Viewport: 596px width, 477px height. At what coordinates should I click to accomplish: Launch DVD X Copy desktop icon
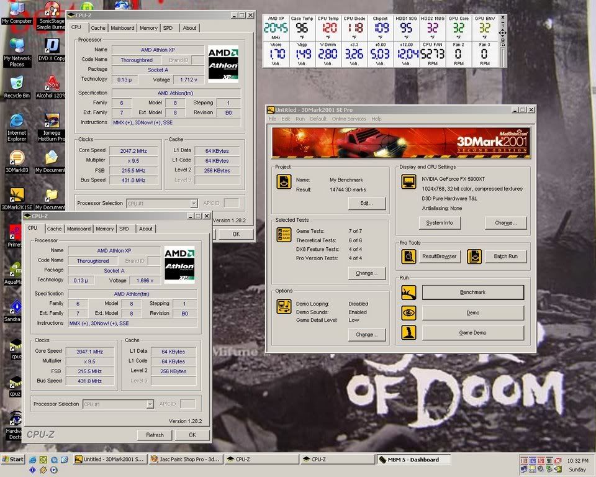click(x=52, y=50)
